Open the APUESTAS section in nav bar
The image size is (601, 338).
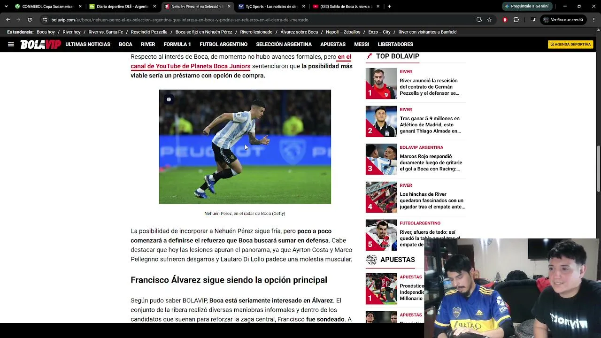pos(333,44)
